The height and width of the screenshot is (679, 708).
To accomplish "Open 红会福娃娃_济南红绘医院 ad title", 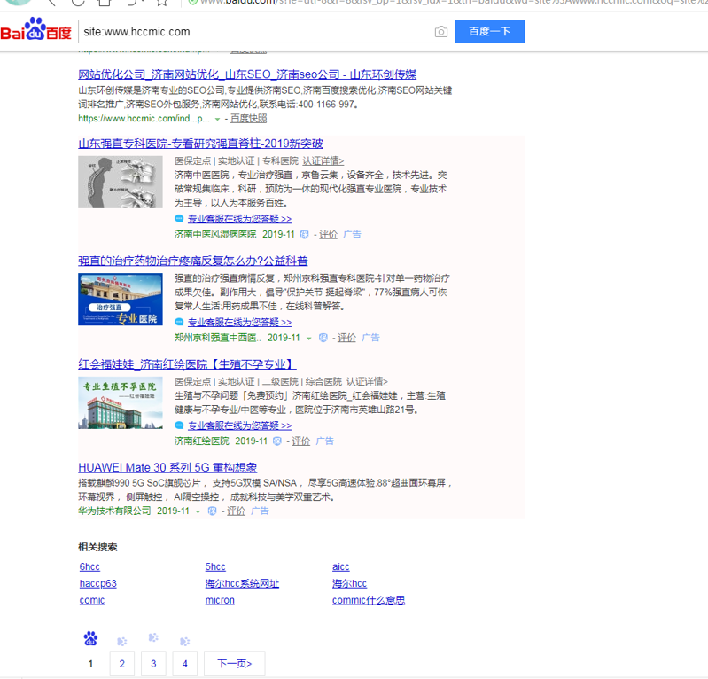I will [187, 364].
